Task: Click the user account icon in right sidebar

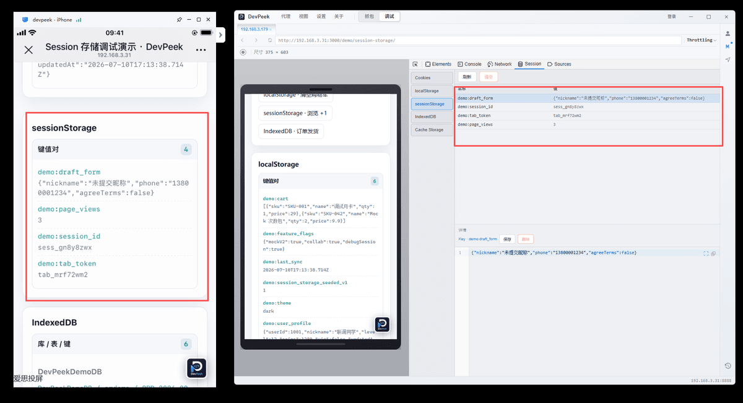Action: pyautogui.click(x=728, y=33)
